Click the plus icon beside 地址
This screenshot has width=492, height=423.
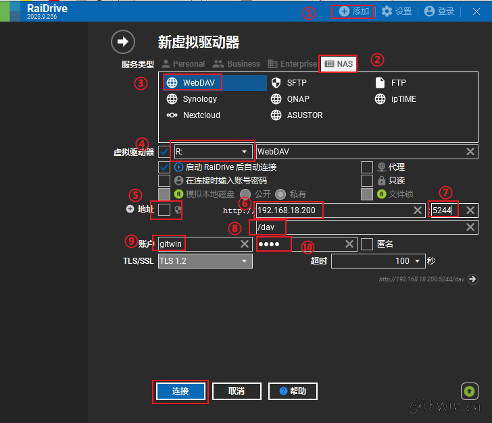pos(130,208)
